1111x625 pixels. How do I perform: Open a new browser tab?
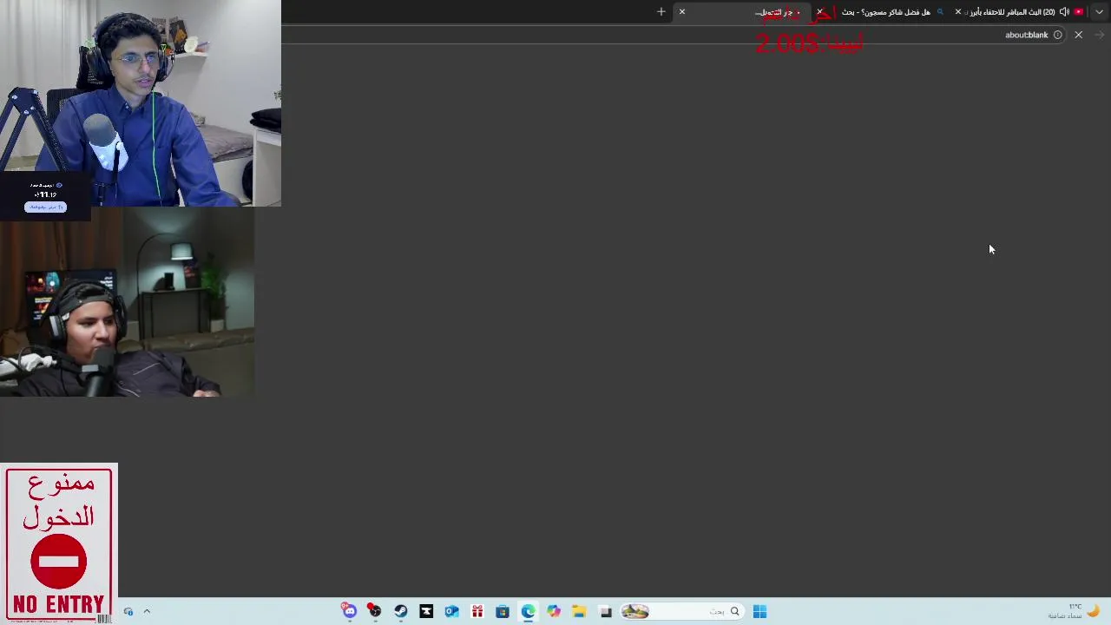point(661,11)
